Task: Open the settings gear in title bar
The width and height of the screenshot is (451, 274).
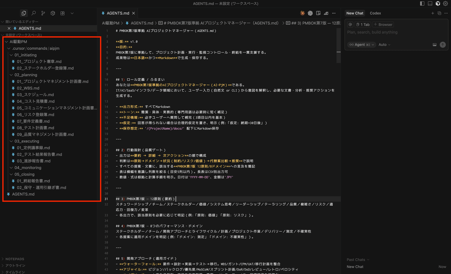Action: coord(445,3)
